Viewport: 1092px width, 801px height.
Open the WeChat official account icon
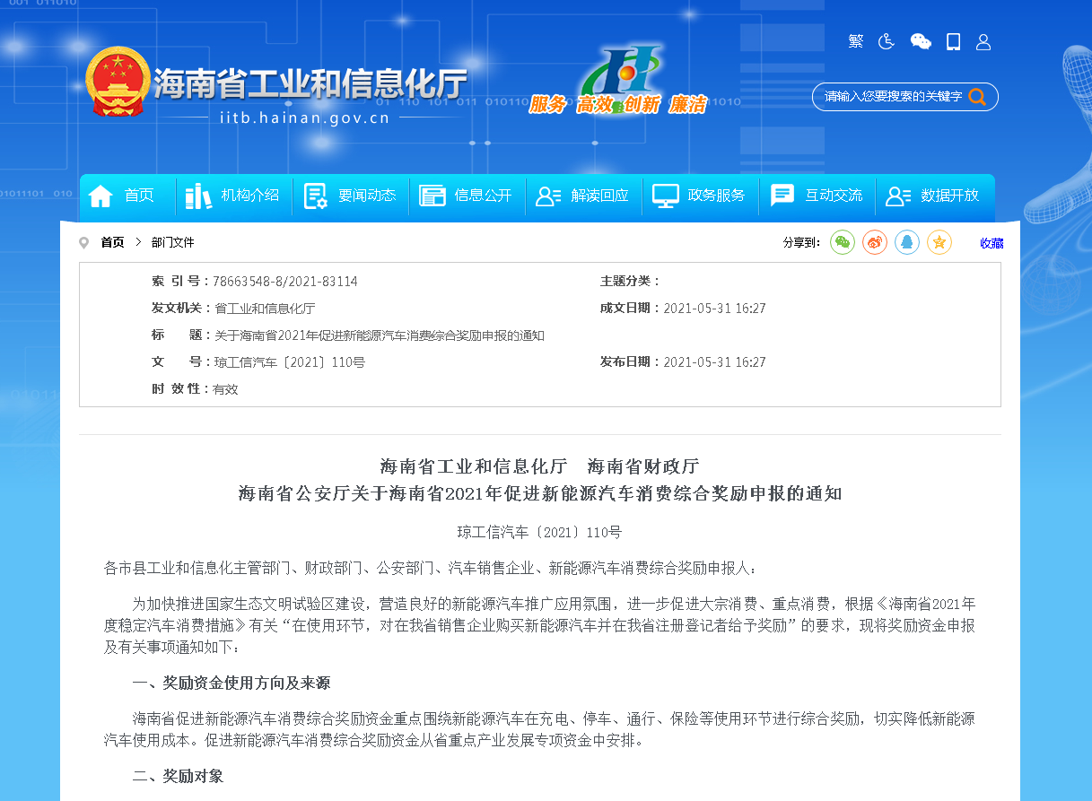(x=921, y=41)
